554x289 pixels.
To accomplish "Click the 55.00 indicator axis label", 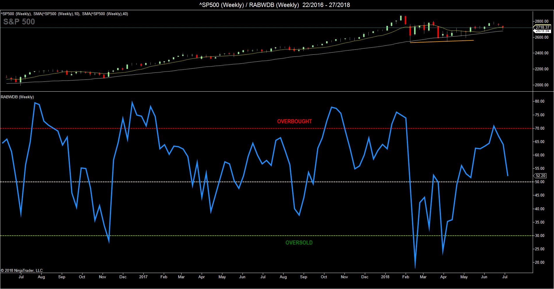I will (540, 168).
